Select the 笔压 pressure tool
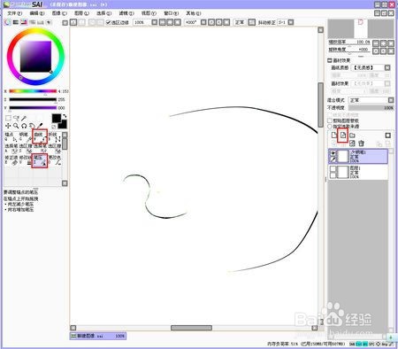This screenshot has width=398, height=349. [x=40, y=160]
